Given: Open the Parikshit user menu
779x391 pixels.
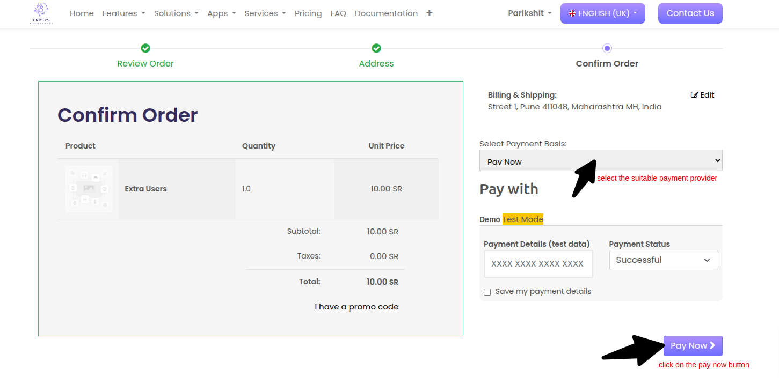Looking at the screenshot, I should (x=529, y=13).
